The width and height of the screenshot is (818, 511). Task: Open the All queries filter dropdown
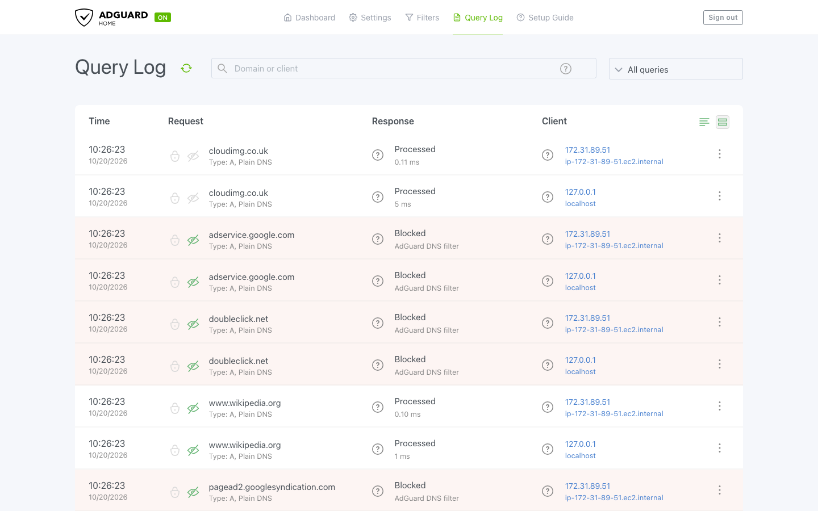click(x=675, y=69)
